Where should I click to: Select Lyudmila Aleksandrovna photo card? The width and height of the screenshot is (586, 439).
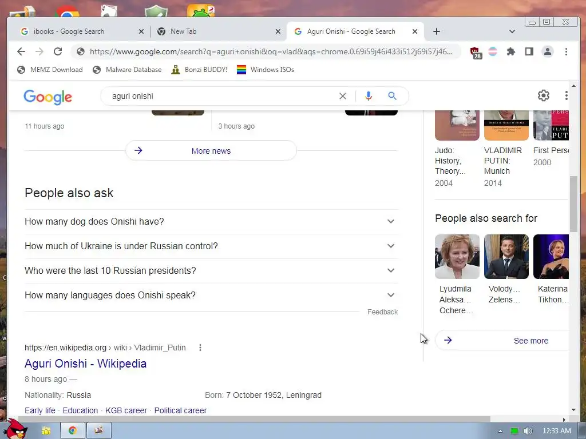[457, 257]
